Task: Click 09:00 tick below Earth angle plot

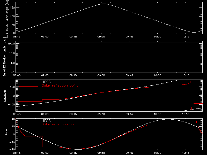Action: click(x=45, y=37)
